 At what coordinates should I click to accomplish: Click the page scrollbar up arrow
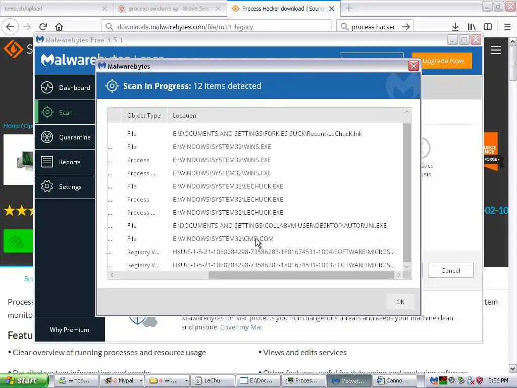coord(512,41)
